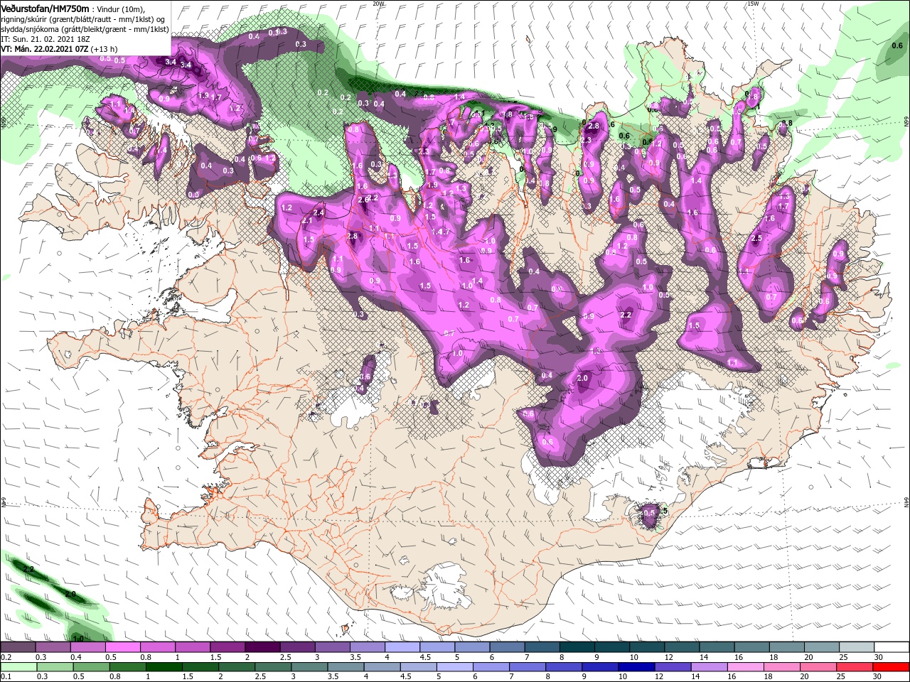Click the 0.6 value in northeast green patch
The height and width of the screenshot is (682, 910).
pos(897,46)
